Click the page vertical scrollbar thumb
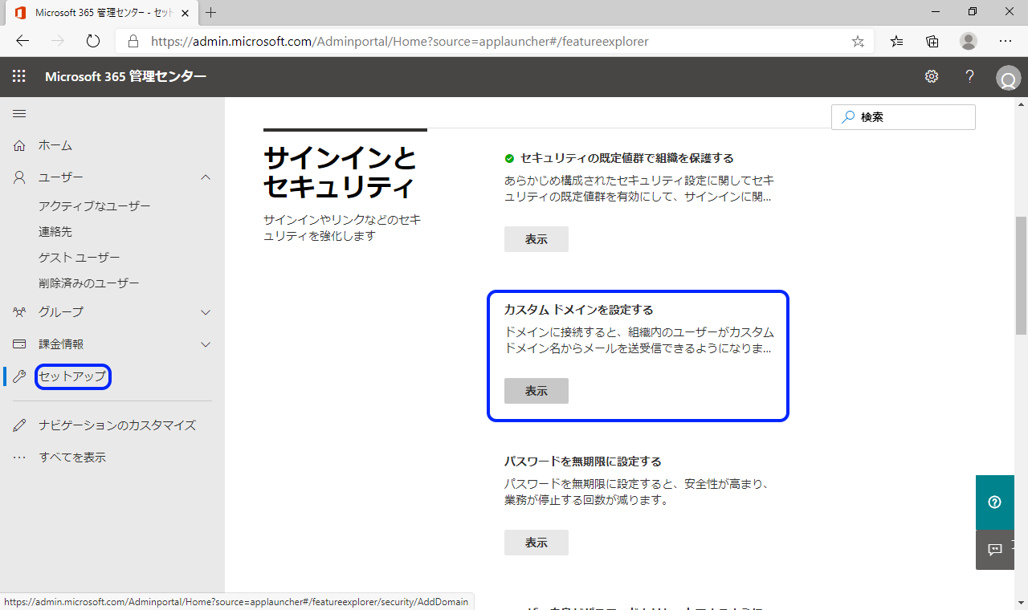Image resolution: width=1028 pixels, height=610 pixels. tap(1022, 275)
